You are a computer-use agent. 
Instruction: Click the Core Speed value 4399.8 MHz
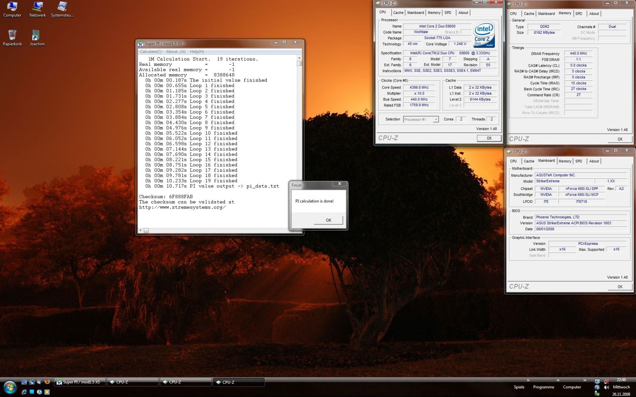419,87
